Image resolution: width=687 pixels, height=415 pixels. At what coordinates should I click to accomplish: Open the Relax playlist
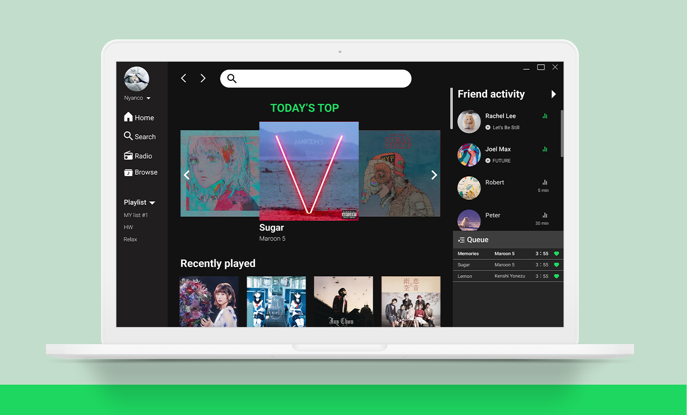point(131,240)
